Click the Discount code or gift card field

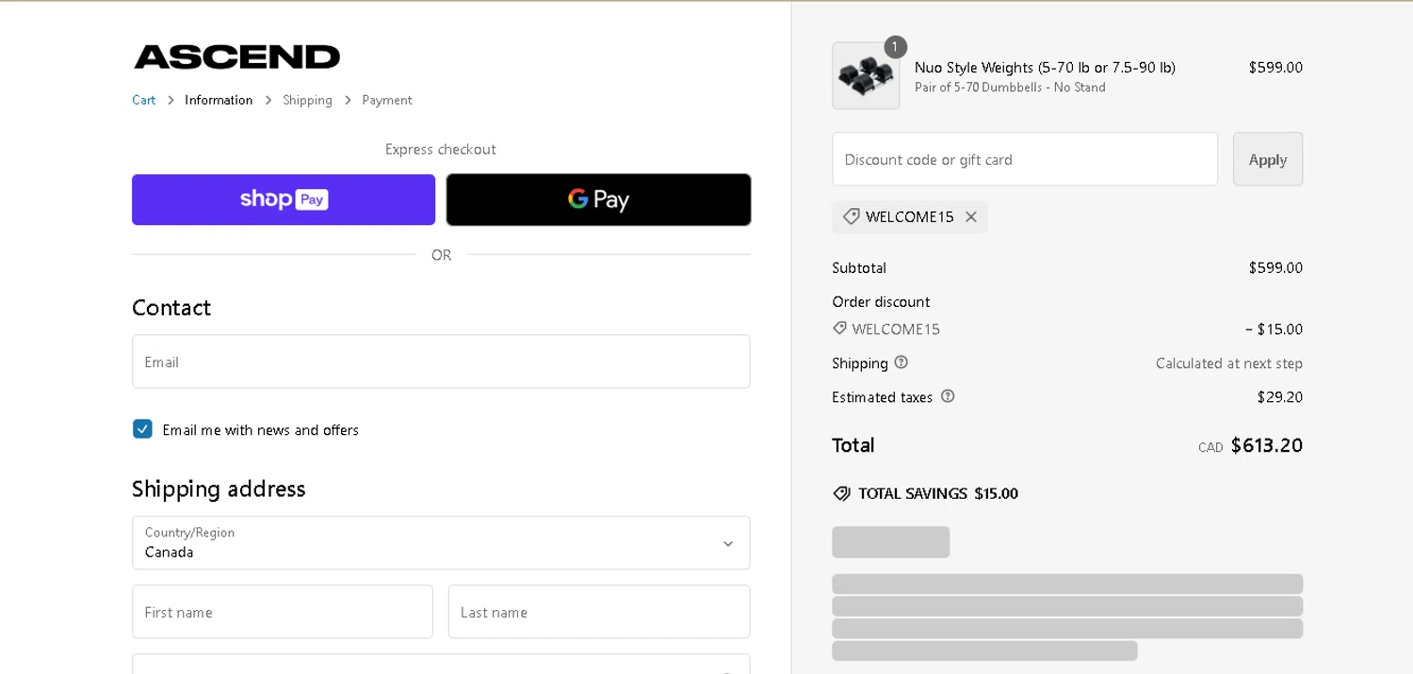(x=1024, y=159)
